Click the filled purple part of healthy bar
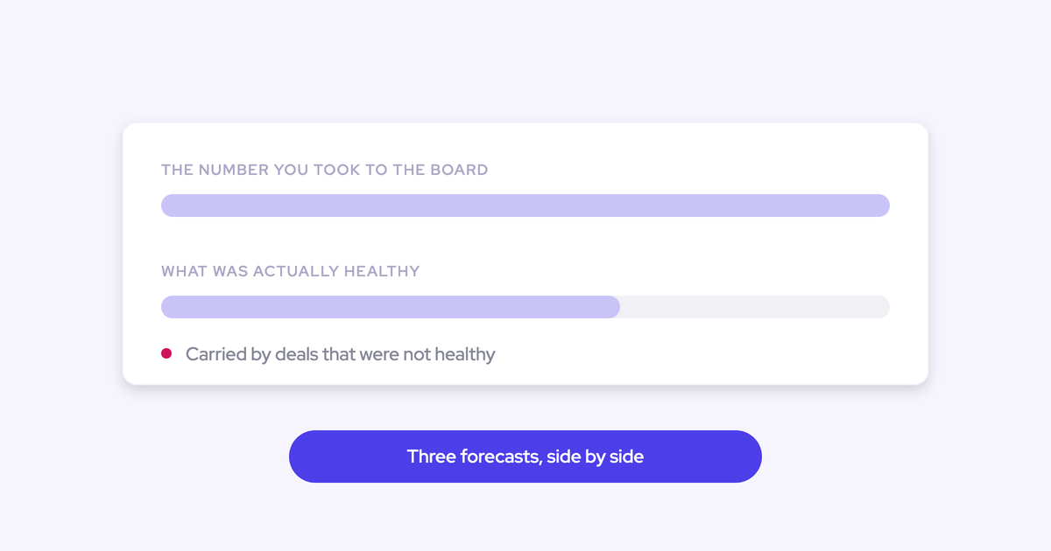Screen dimensions: 1051x551 coord(391,307)
